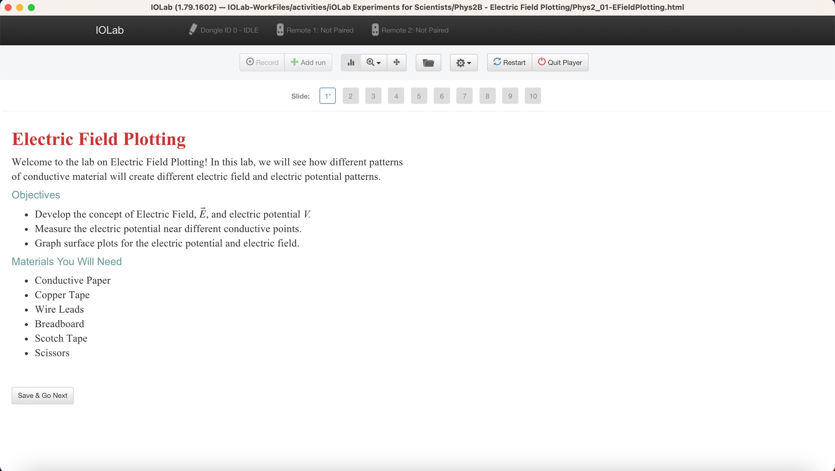Click the Wire Leads list item
This screenshot has height=471, width=835.
[59, 309]
